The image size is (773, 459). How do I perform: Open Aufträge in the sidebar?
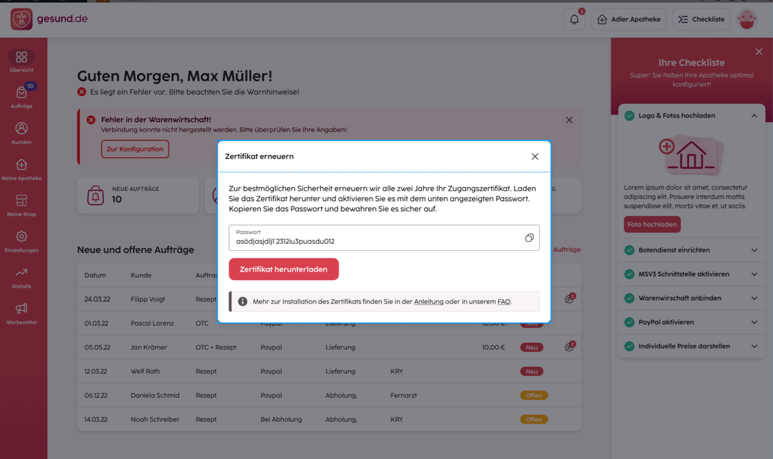click(x=21, y=97)
